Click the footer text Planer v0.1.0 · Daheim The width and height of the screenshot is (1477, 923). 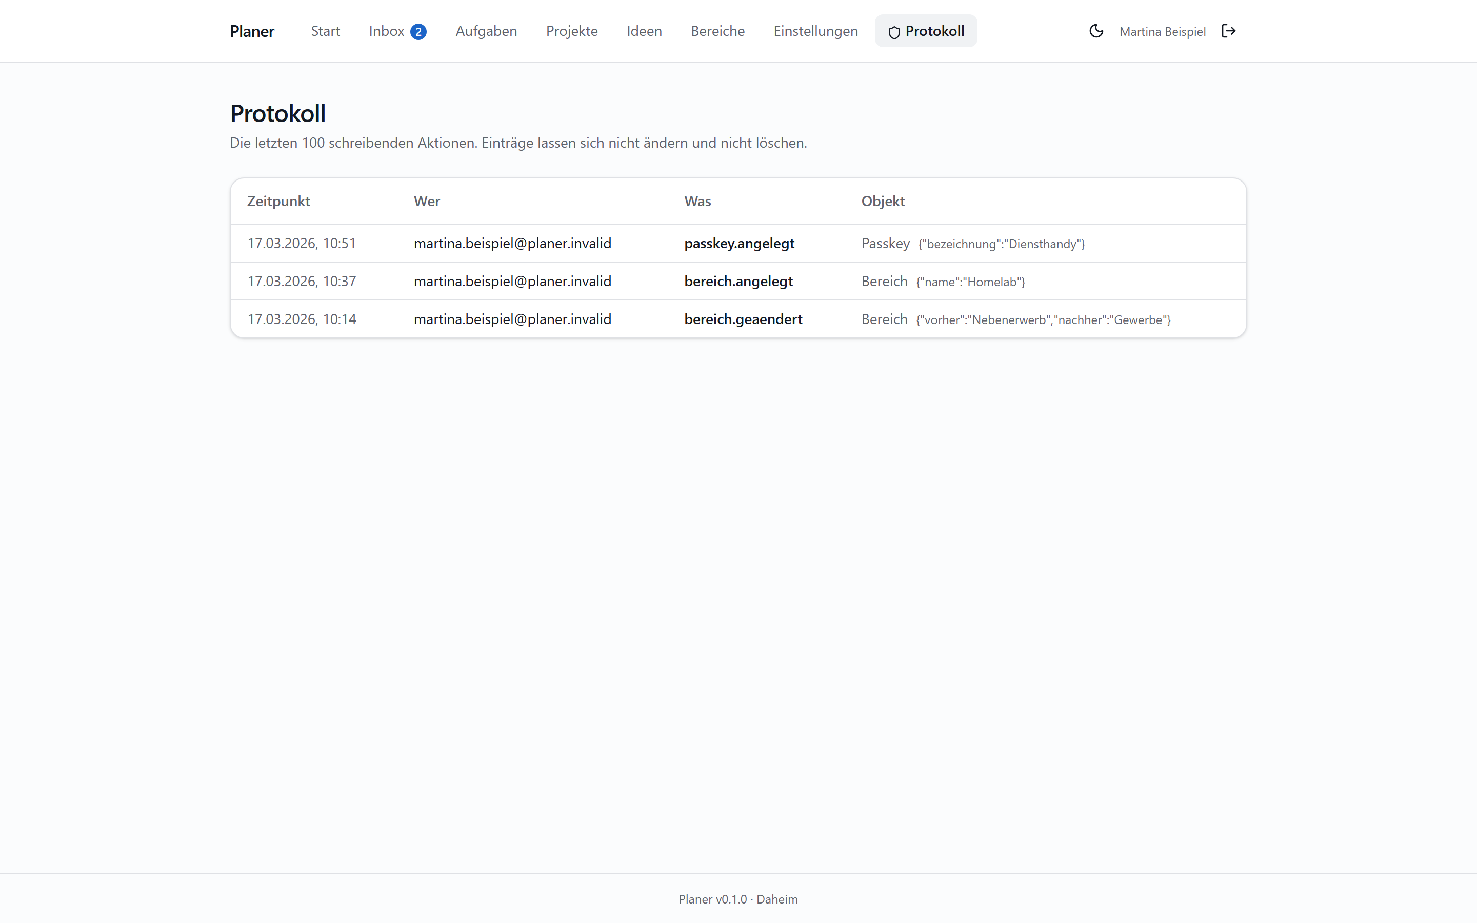tap(738, 899)
